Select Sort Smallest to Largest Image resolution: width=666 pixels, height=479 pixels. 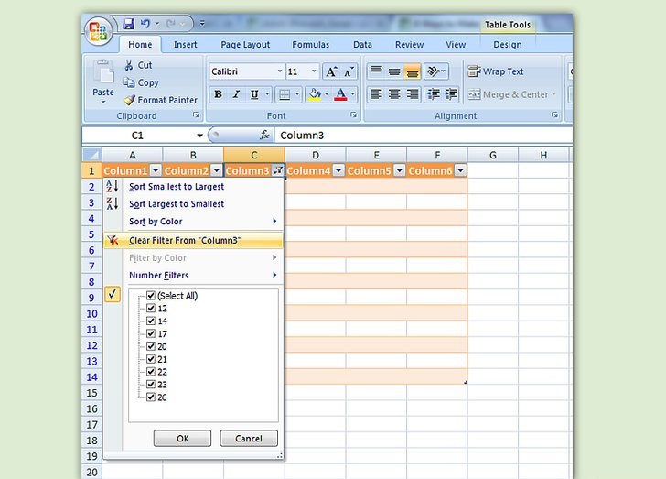point(194,186)
